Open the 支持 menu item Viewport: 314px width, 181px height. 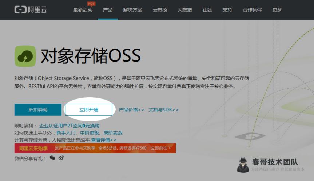[x=227, y=10]
